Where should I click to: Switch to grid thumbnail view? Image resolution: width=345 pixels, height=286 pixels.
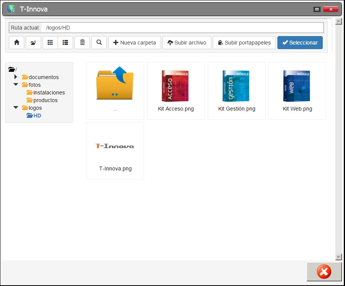50,43
